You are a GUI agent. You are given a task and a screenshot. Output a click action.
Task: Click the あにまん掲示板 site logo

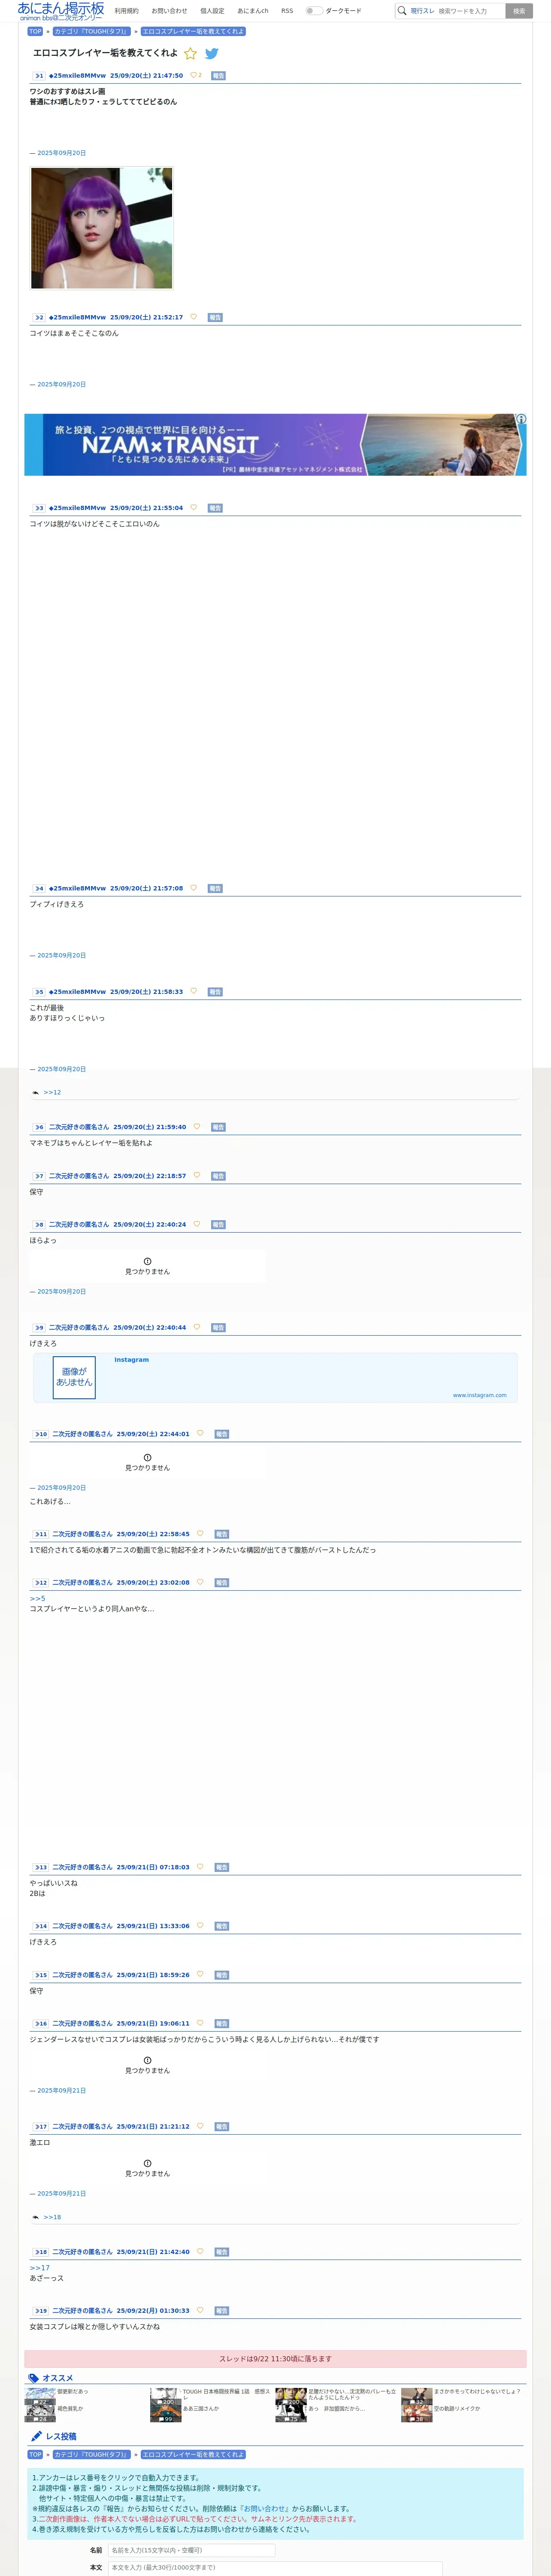(61, 11)
